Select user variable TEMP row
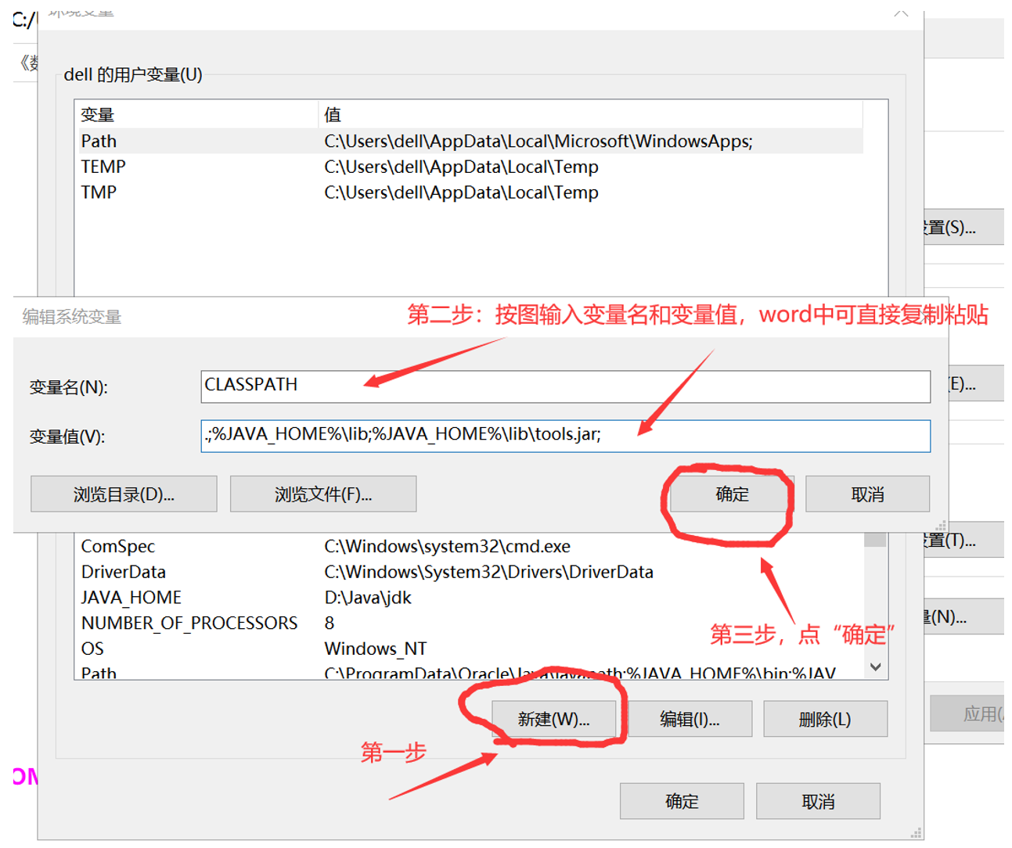The height and width of the screenshot is (848, 1012). pos(469,167)
